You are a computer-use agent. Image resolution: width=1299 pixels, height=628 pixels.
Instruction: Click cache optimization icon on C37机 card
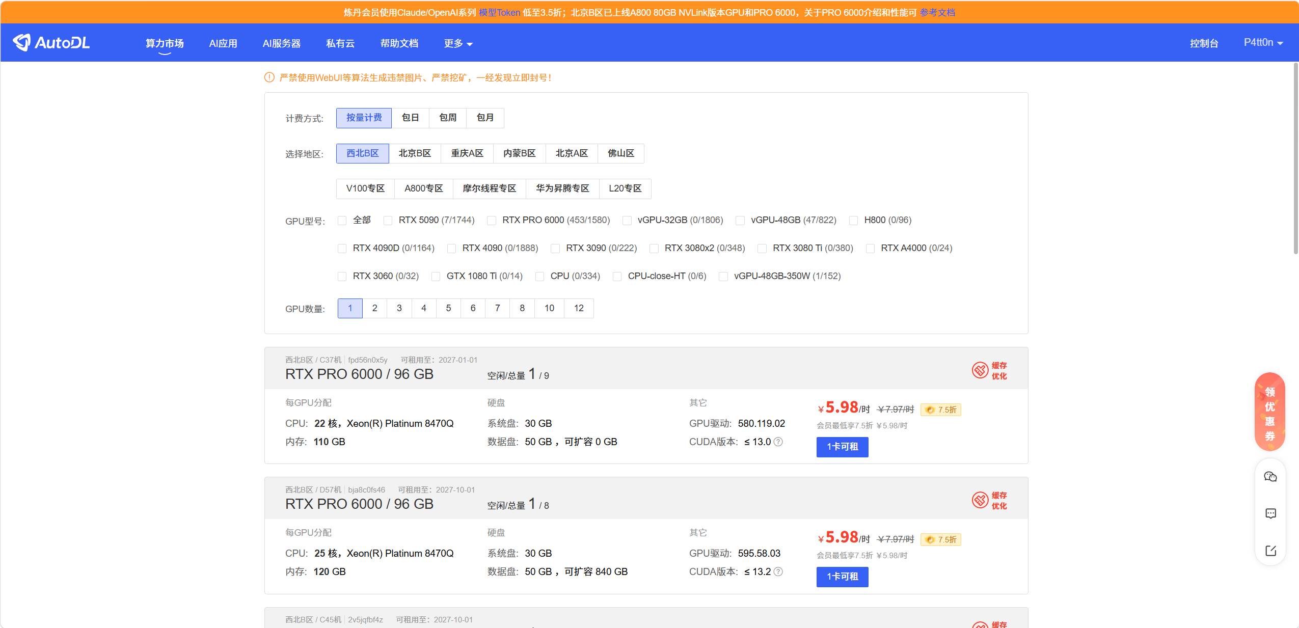coord(980,370)
